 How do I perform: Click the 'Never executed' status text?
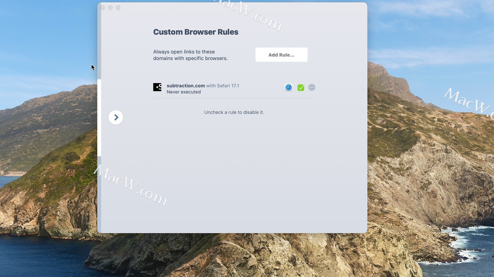(184, 92)
